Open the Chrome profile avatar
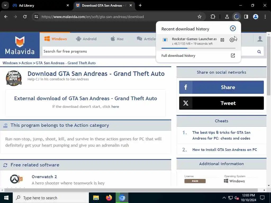Viewport: 271px width, 203px height. (256, 17)
